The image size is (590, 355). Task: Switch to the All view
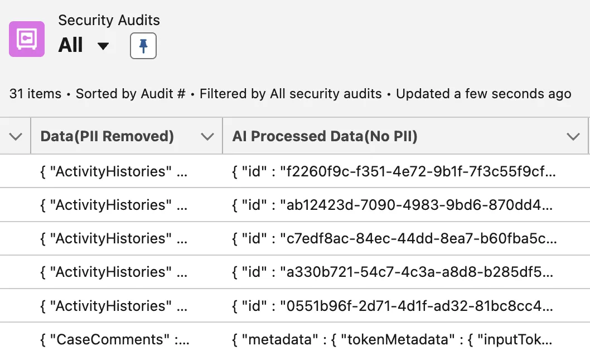(70, 46)
